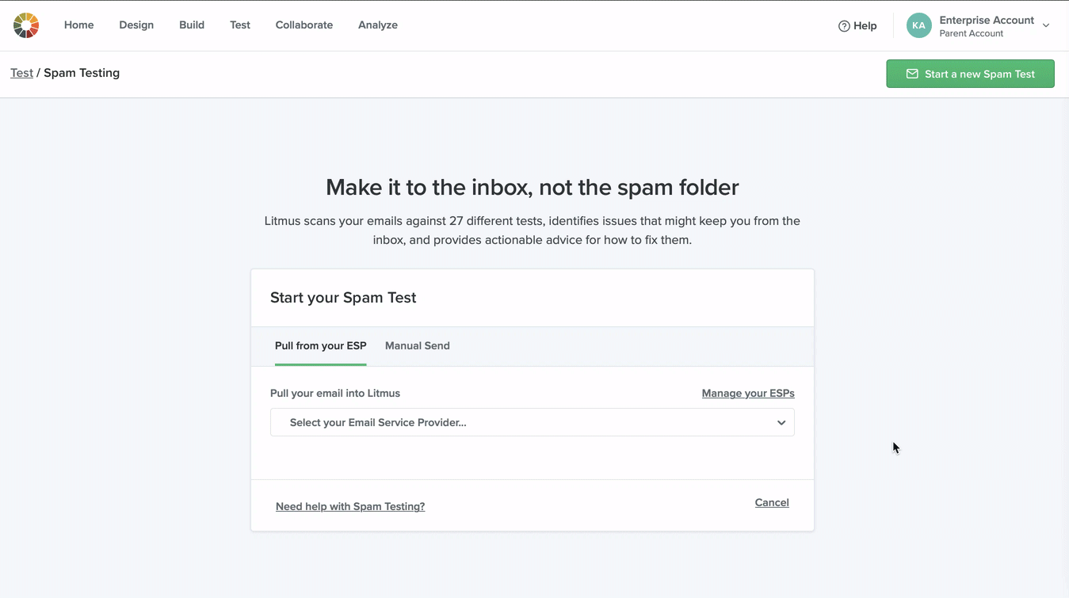The image size is (1069, 598).
Task: Click the Cancel link
Action: (772, 502)
